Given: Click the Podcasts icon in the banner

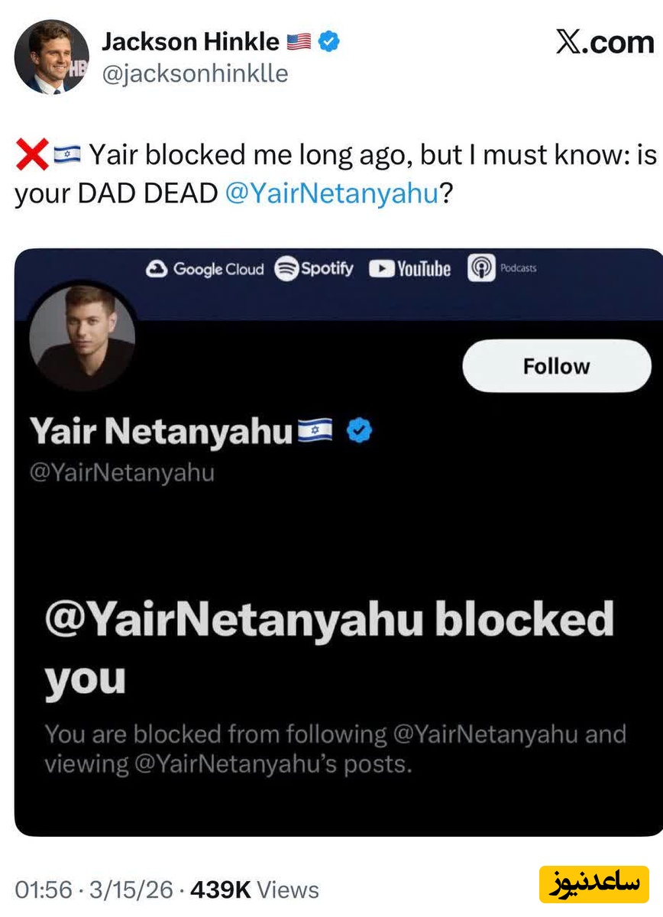Looking at the screenshot, I should (x=481, y=269).
